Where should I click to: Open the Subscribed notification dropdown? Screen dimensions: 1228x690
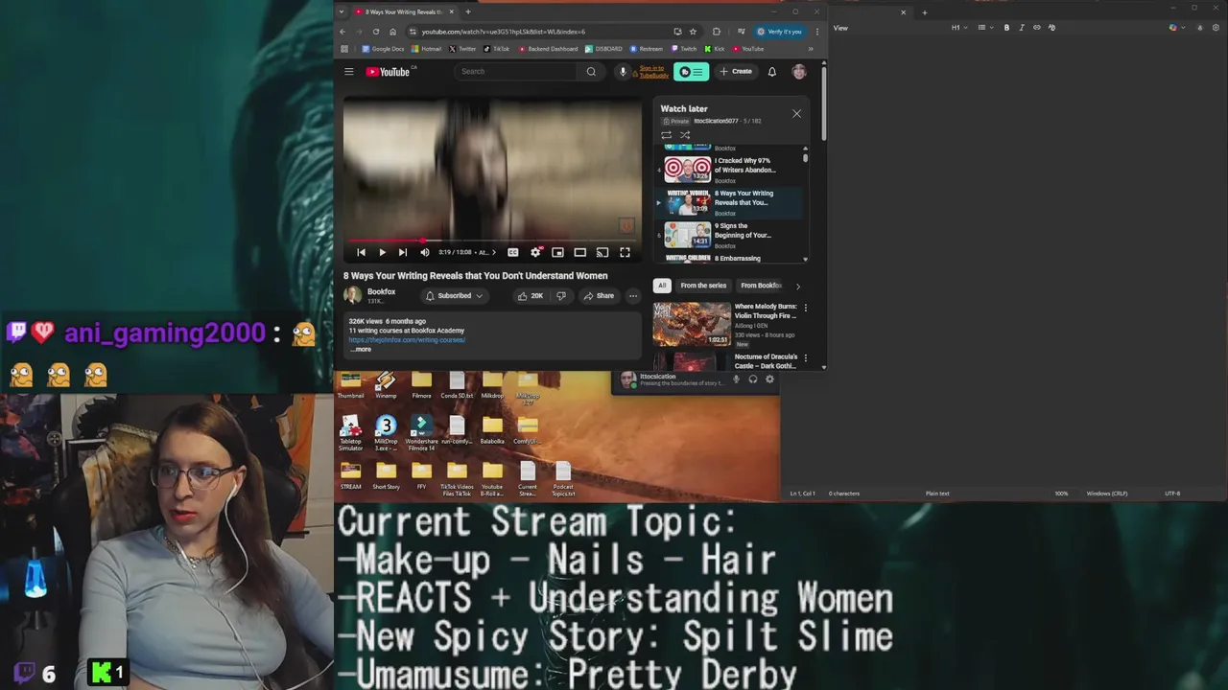pos(454,295)
